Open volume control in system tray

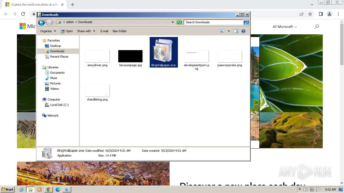(306, 190)
